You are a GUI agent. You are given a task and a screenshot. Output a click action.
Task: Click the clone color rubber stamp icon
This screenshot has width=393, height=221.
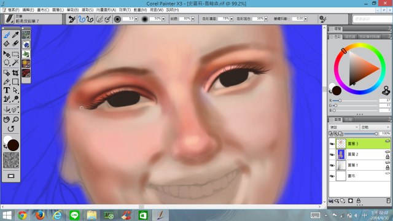click(x=386, y=90)
